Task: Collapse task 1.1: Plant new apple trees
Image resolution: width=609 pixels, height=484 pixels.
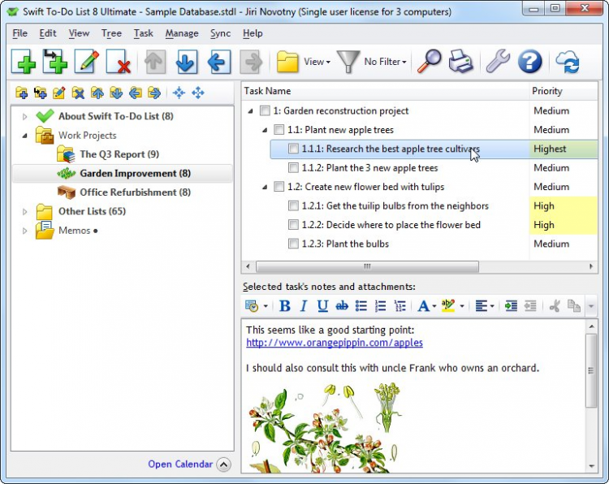Action: [x=265, y=130]
